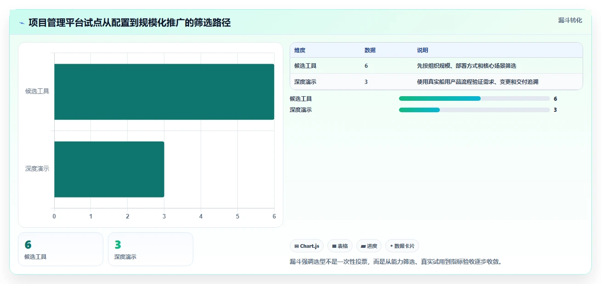This screenshot has height=284, width=601.
Task: Click the x-axis tick label 6
Action: pos(274,216)
